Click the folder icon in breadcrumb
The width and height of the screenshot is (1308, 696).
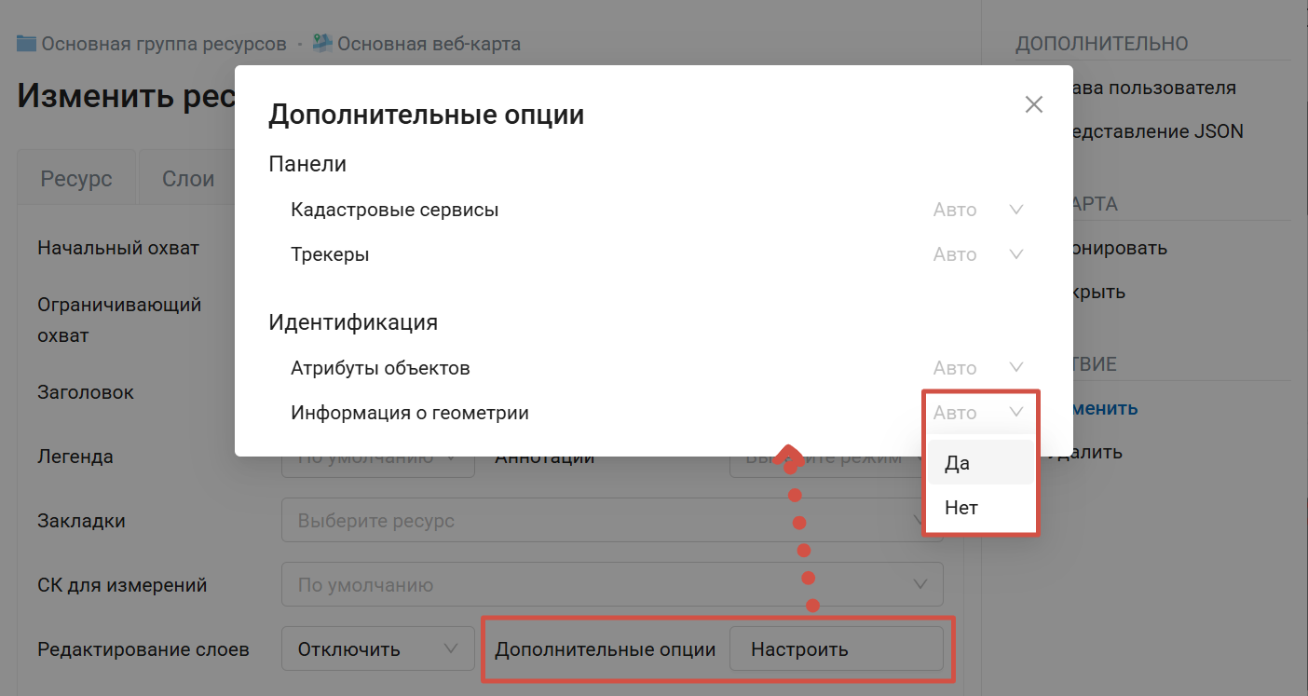tap(27, 44)
